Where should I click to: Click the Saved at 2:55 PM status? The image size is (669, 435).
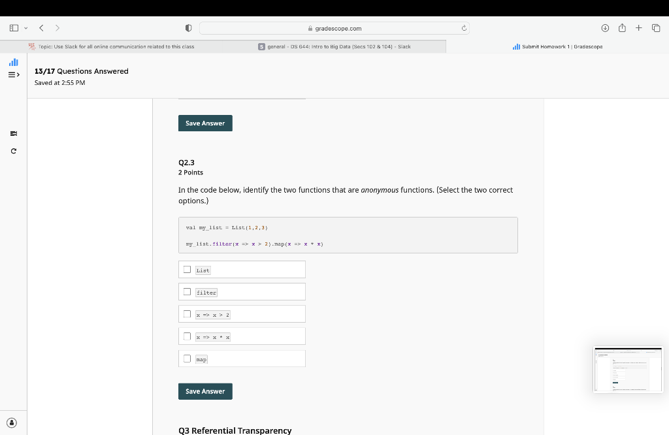click(59, 83)
